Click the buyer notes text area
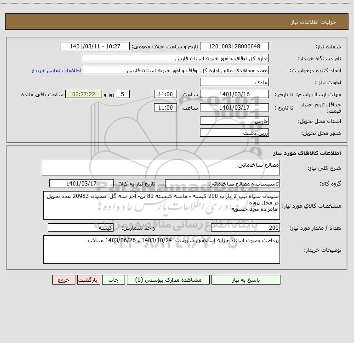Screen dimensions: 354x343 pos(161,250)
